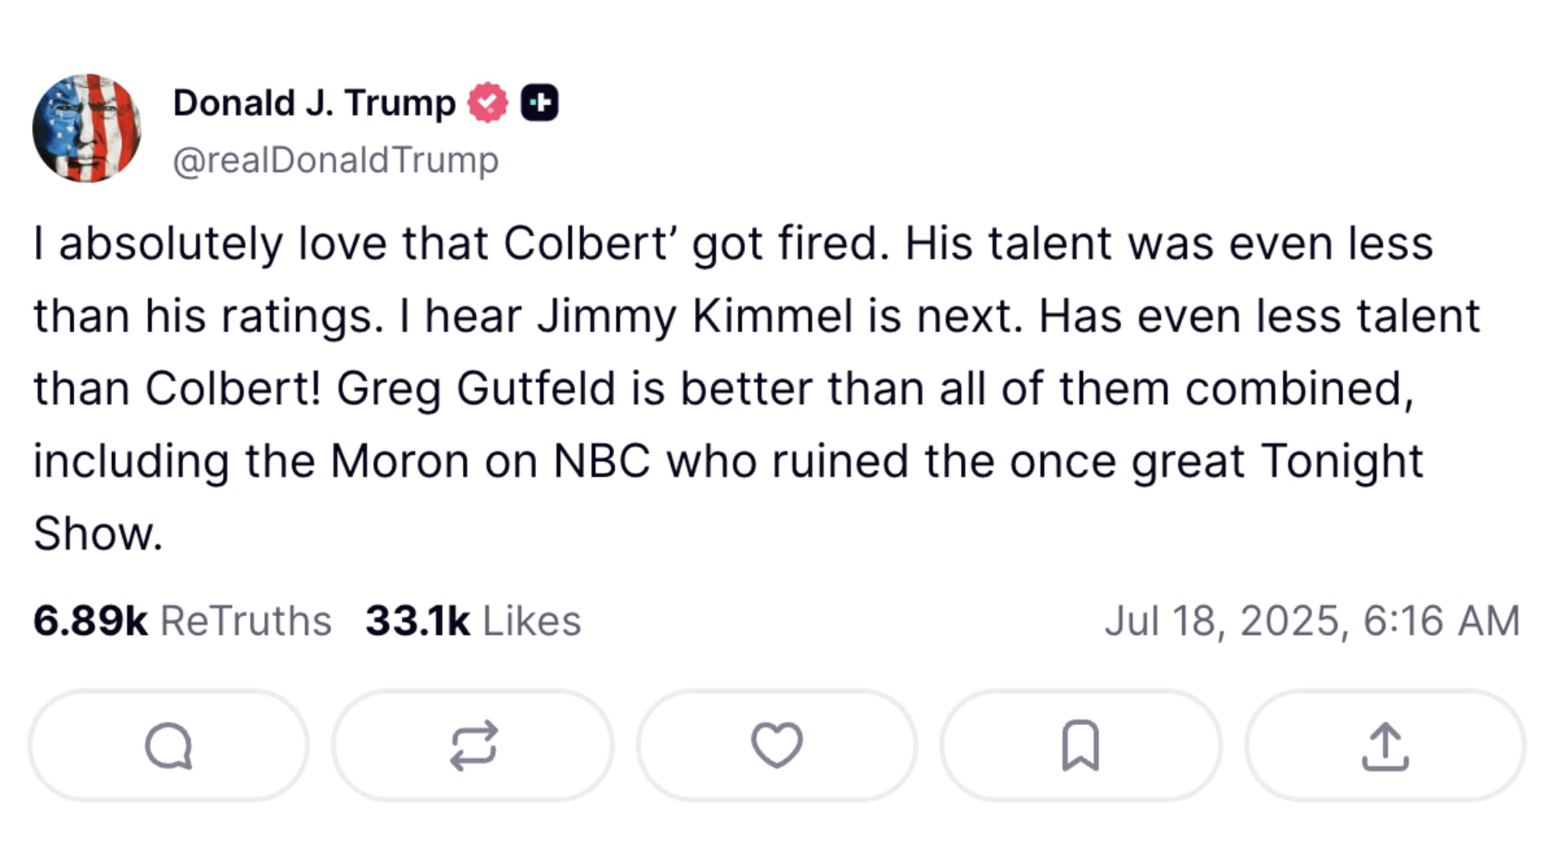Select the Donald J. Trump display name
Image resolution: width=1562 pixels, height=853 pixels.
tap(313, 101)
